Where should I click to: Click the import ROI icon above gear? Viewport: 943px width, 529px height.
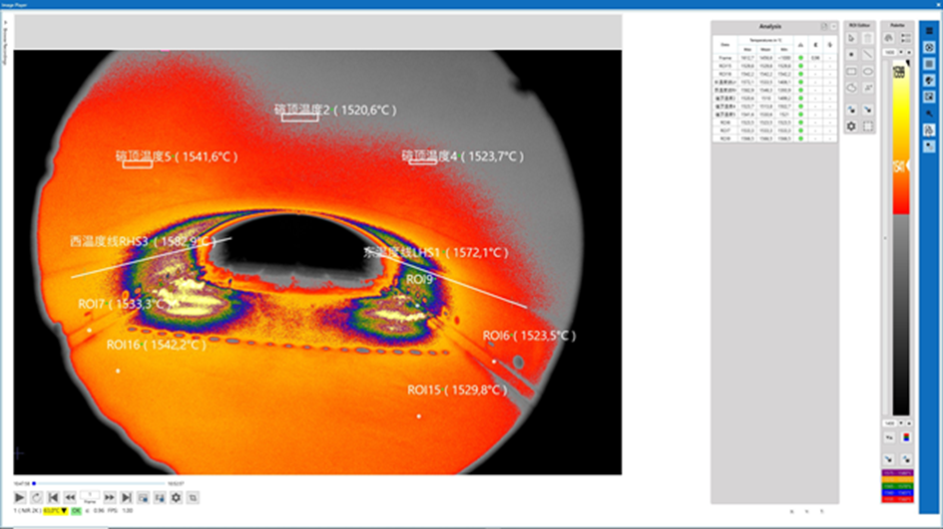tap(851, 110)
